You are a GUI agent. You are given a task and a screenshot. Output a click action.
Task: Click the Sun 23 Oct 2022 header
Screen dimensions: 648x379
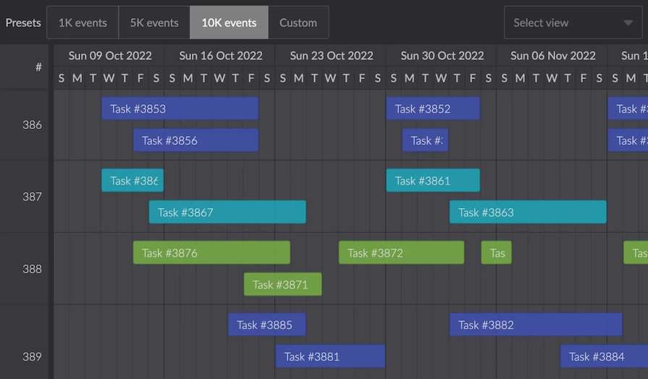(x=332, y=56)
